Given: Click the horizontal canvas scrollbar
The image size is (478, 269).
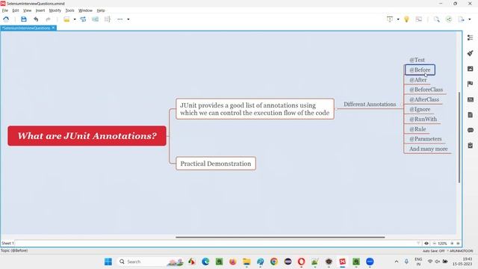Looking at the screenshot, I should coord(280,237).
